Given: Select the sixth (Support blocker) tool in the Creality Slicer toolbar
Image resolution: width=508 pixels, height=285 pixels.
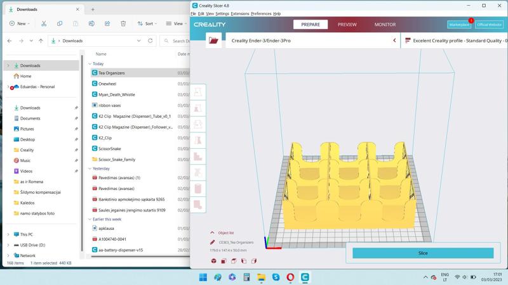Looking at the screenshot, I should [198, 172].
